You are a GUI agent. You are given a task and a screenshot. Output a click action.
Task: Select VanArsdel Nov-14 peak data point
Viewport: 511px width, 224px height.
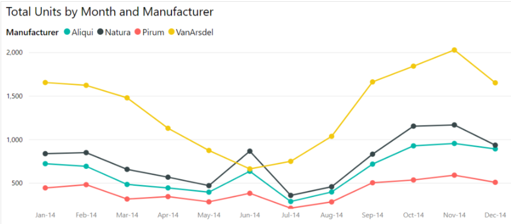point(454,50)
